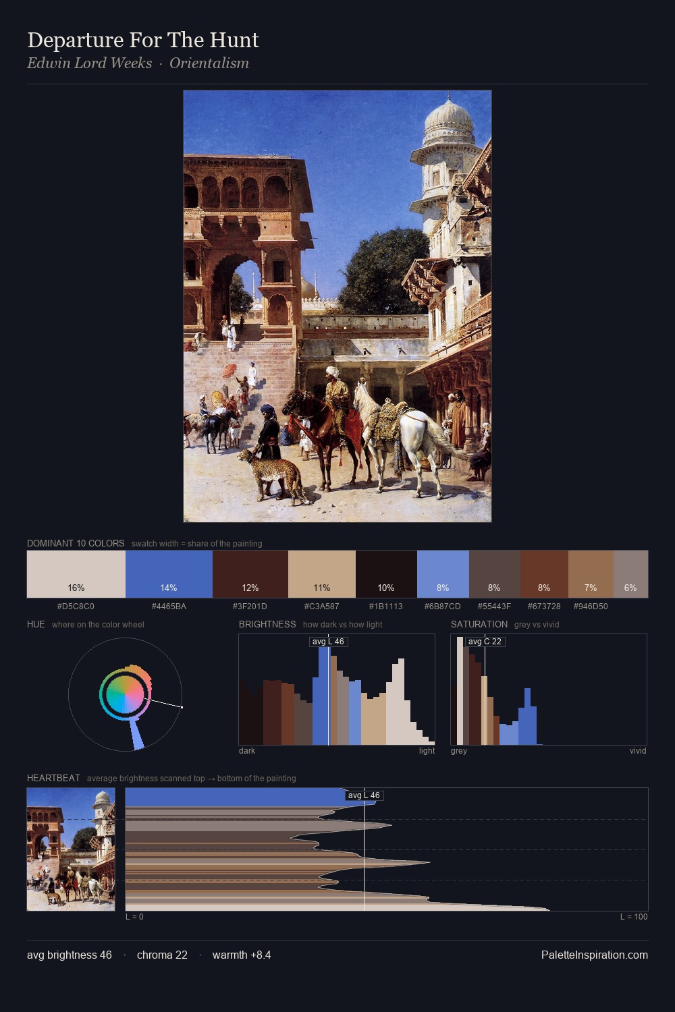Click the hex code #C3A587 text

point(322,606)
